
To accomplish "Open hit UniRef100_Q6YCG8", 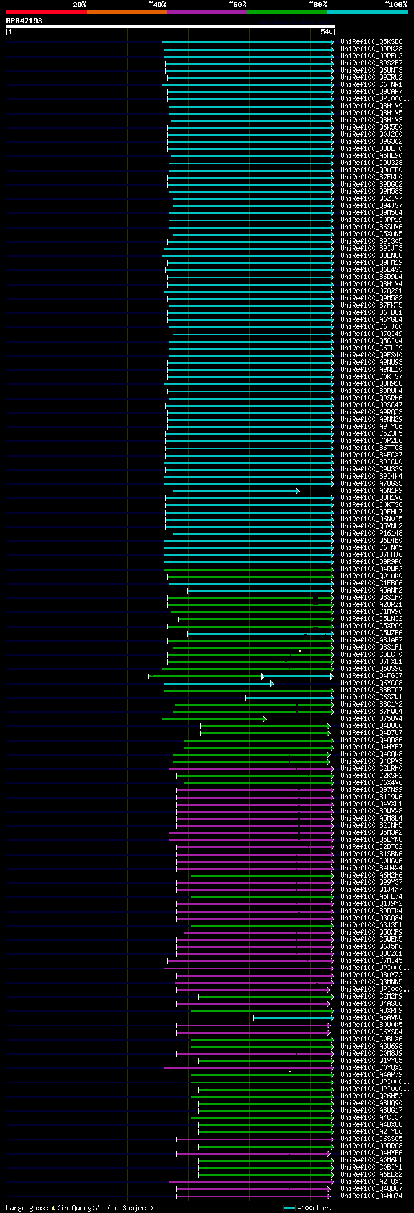I will click(371, 683).
